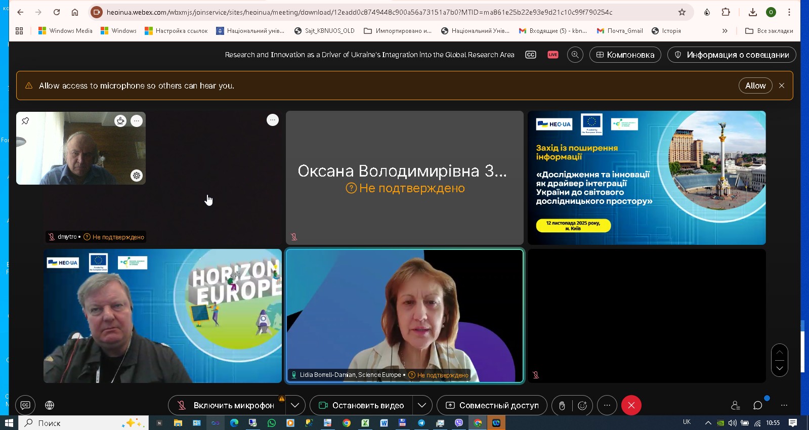The image size is (809, 430).
Task: Click the closed captions icon in bottom-left corner
Action: point(25,405)
